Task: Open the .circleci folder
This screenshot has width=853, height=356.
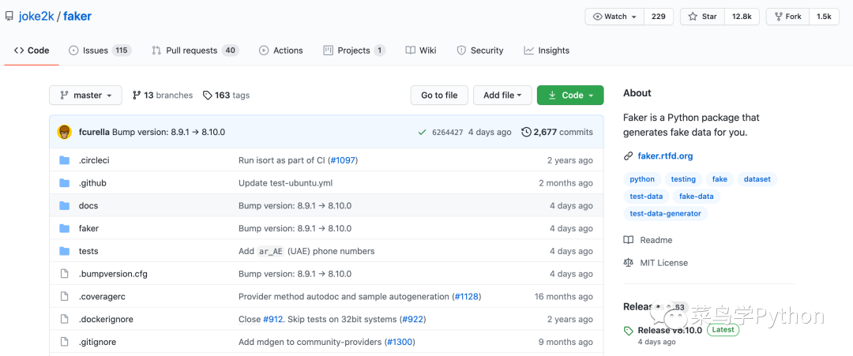Action: (x=94, y=160)
